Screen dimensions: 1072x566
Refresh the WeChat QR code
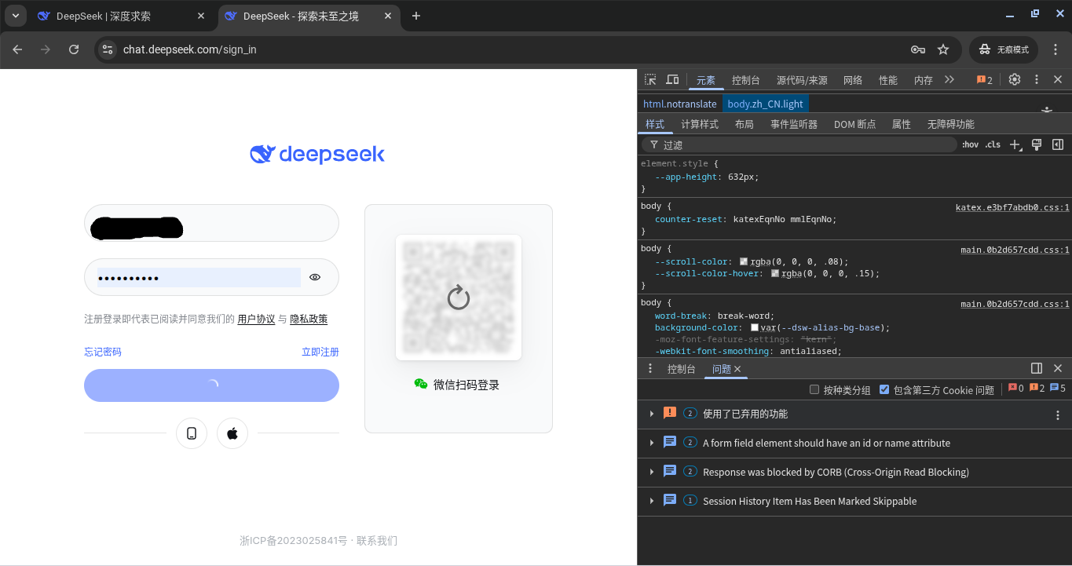pos(458,298)
